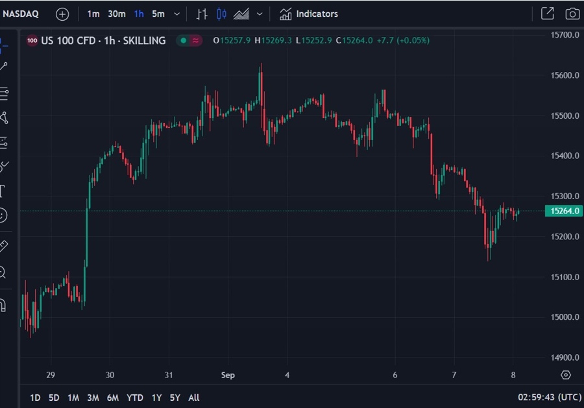The height and width of the screenshot is (408, 584).
Task: Switch to Area chart style
Action: click(x=241, y=14)
